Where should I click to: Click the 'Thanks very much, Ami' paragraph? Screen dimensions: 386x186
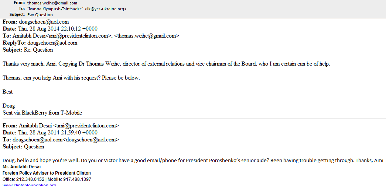click(x=166, y=64)
